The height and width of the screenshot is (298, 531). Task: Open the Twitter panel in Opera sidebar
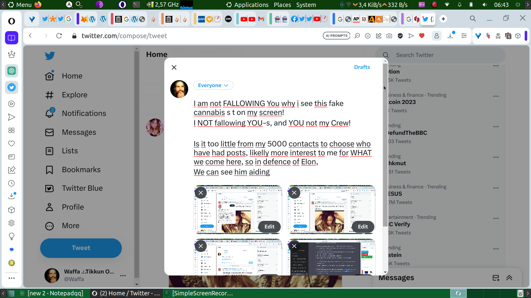tap(12, 87)
